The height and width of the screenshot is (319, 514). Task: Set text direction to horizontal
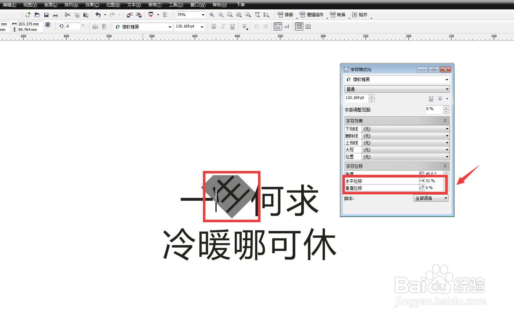pyautogui.click(x=299, y=26)
